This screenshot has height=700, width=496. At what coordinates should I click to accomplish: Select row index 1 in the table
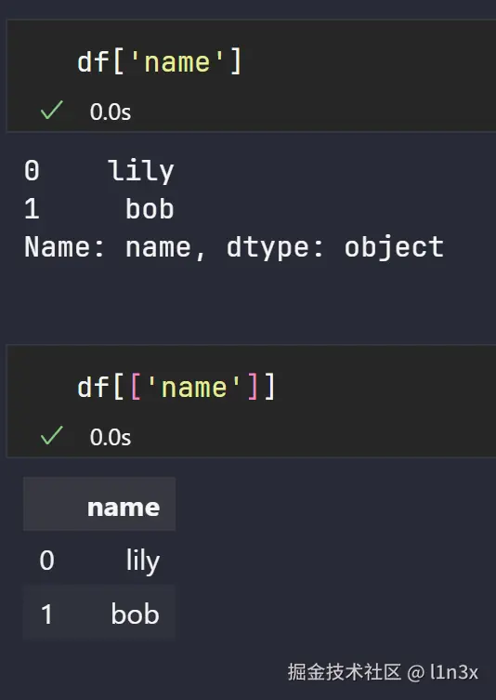coord(46,614)
